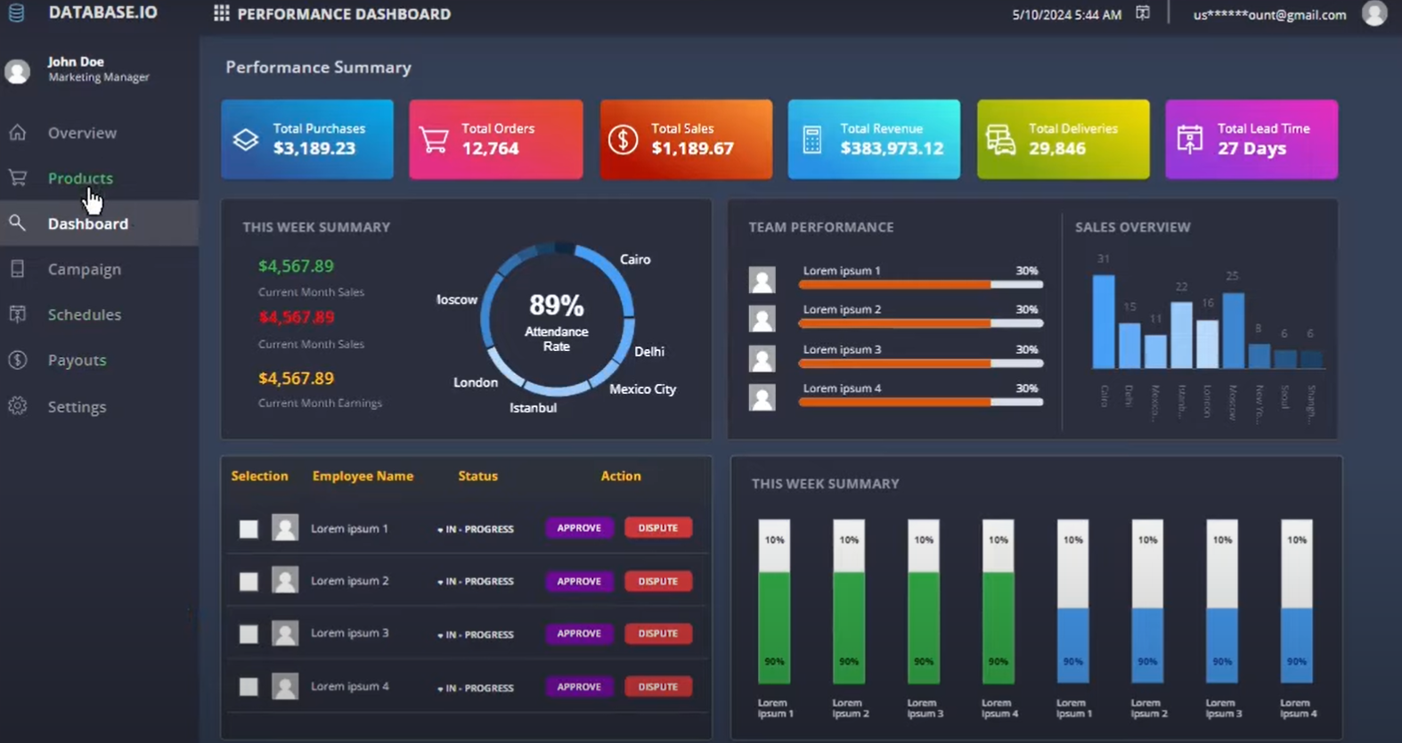Approve Lorem ipsum 2

pyautogui.click(x=579, y=581)
